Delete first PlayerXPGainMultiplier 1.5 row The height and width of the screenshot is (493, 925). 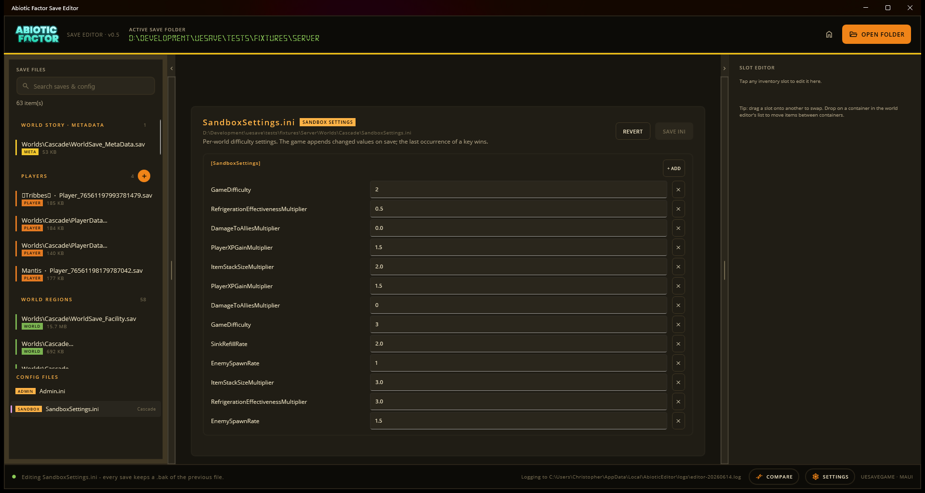point(678,247)
